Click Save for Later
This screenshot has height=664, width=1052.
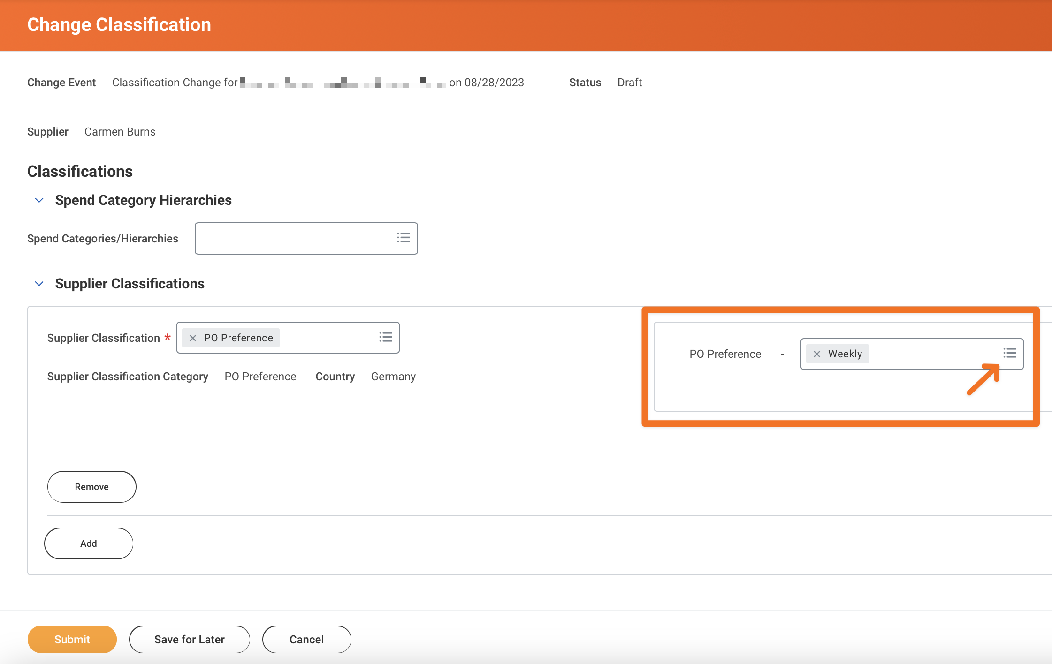(x=189, y=639)
